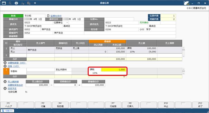209x113 pixels.
Task: Click the 債権摘要 input field
Action: tap(100, 36)
